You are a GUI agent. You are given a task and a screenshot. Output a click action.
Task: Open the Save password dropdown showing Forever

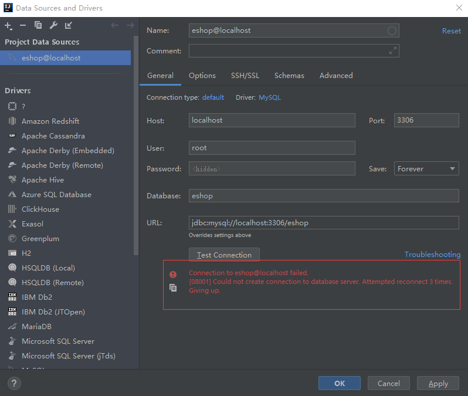(x=426, y=168)
